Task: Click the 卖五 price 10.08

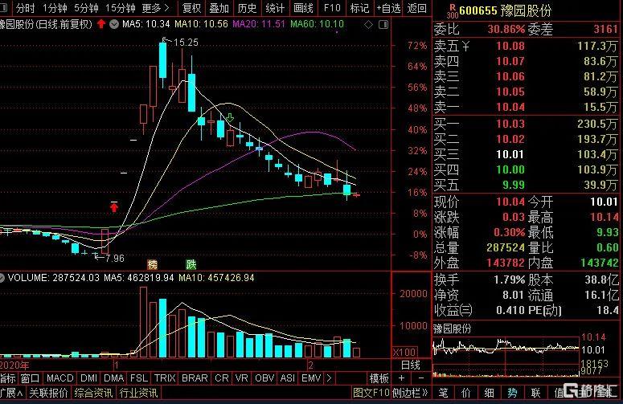Action: (x=510, y=46)
